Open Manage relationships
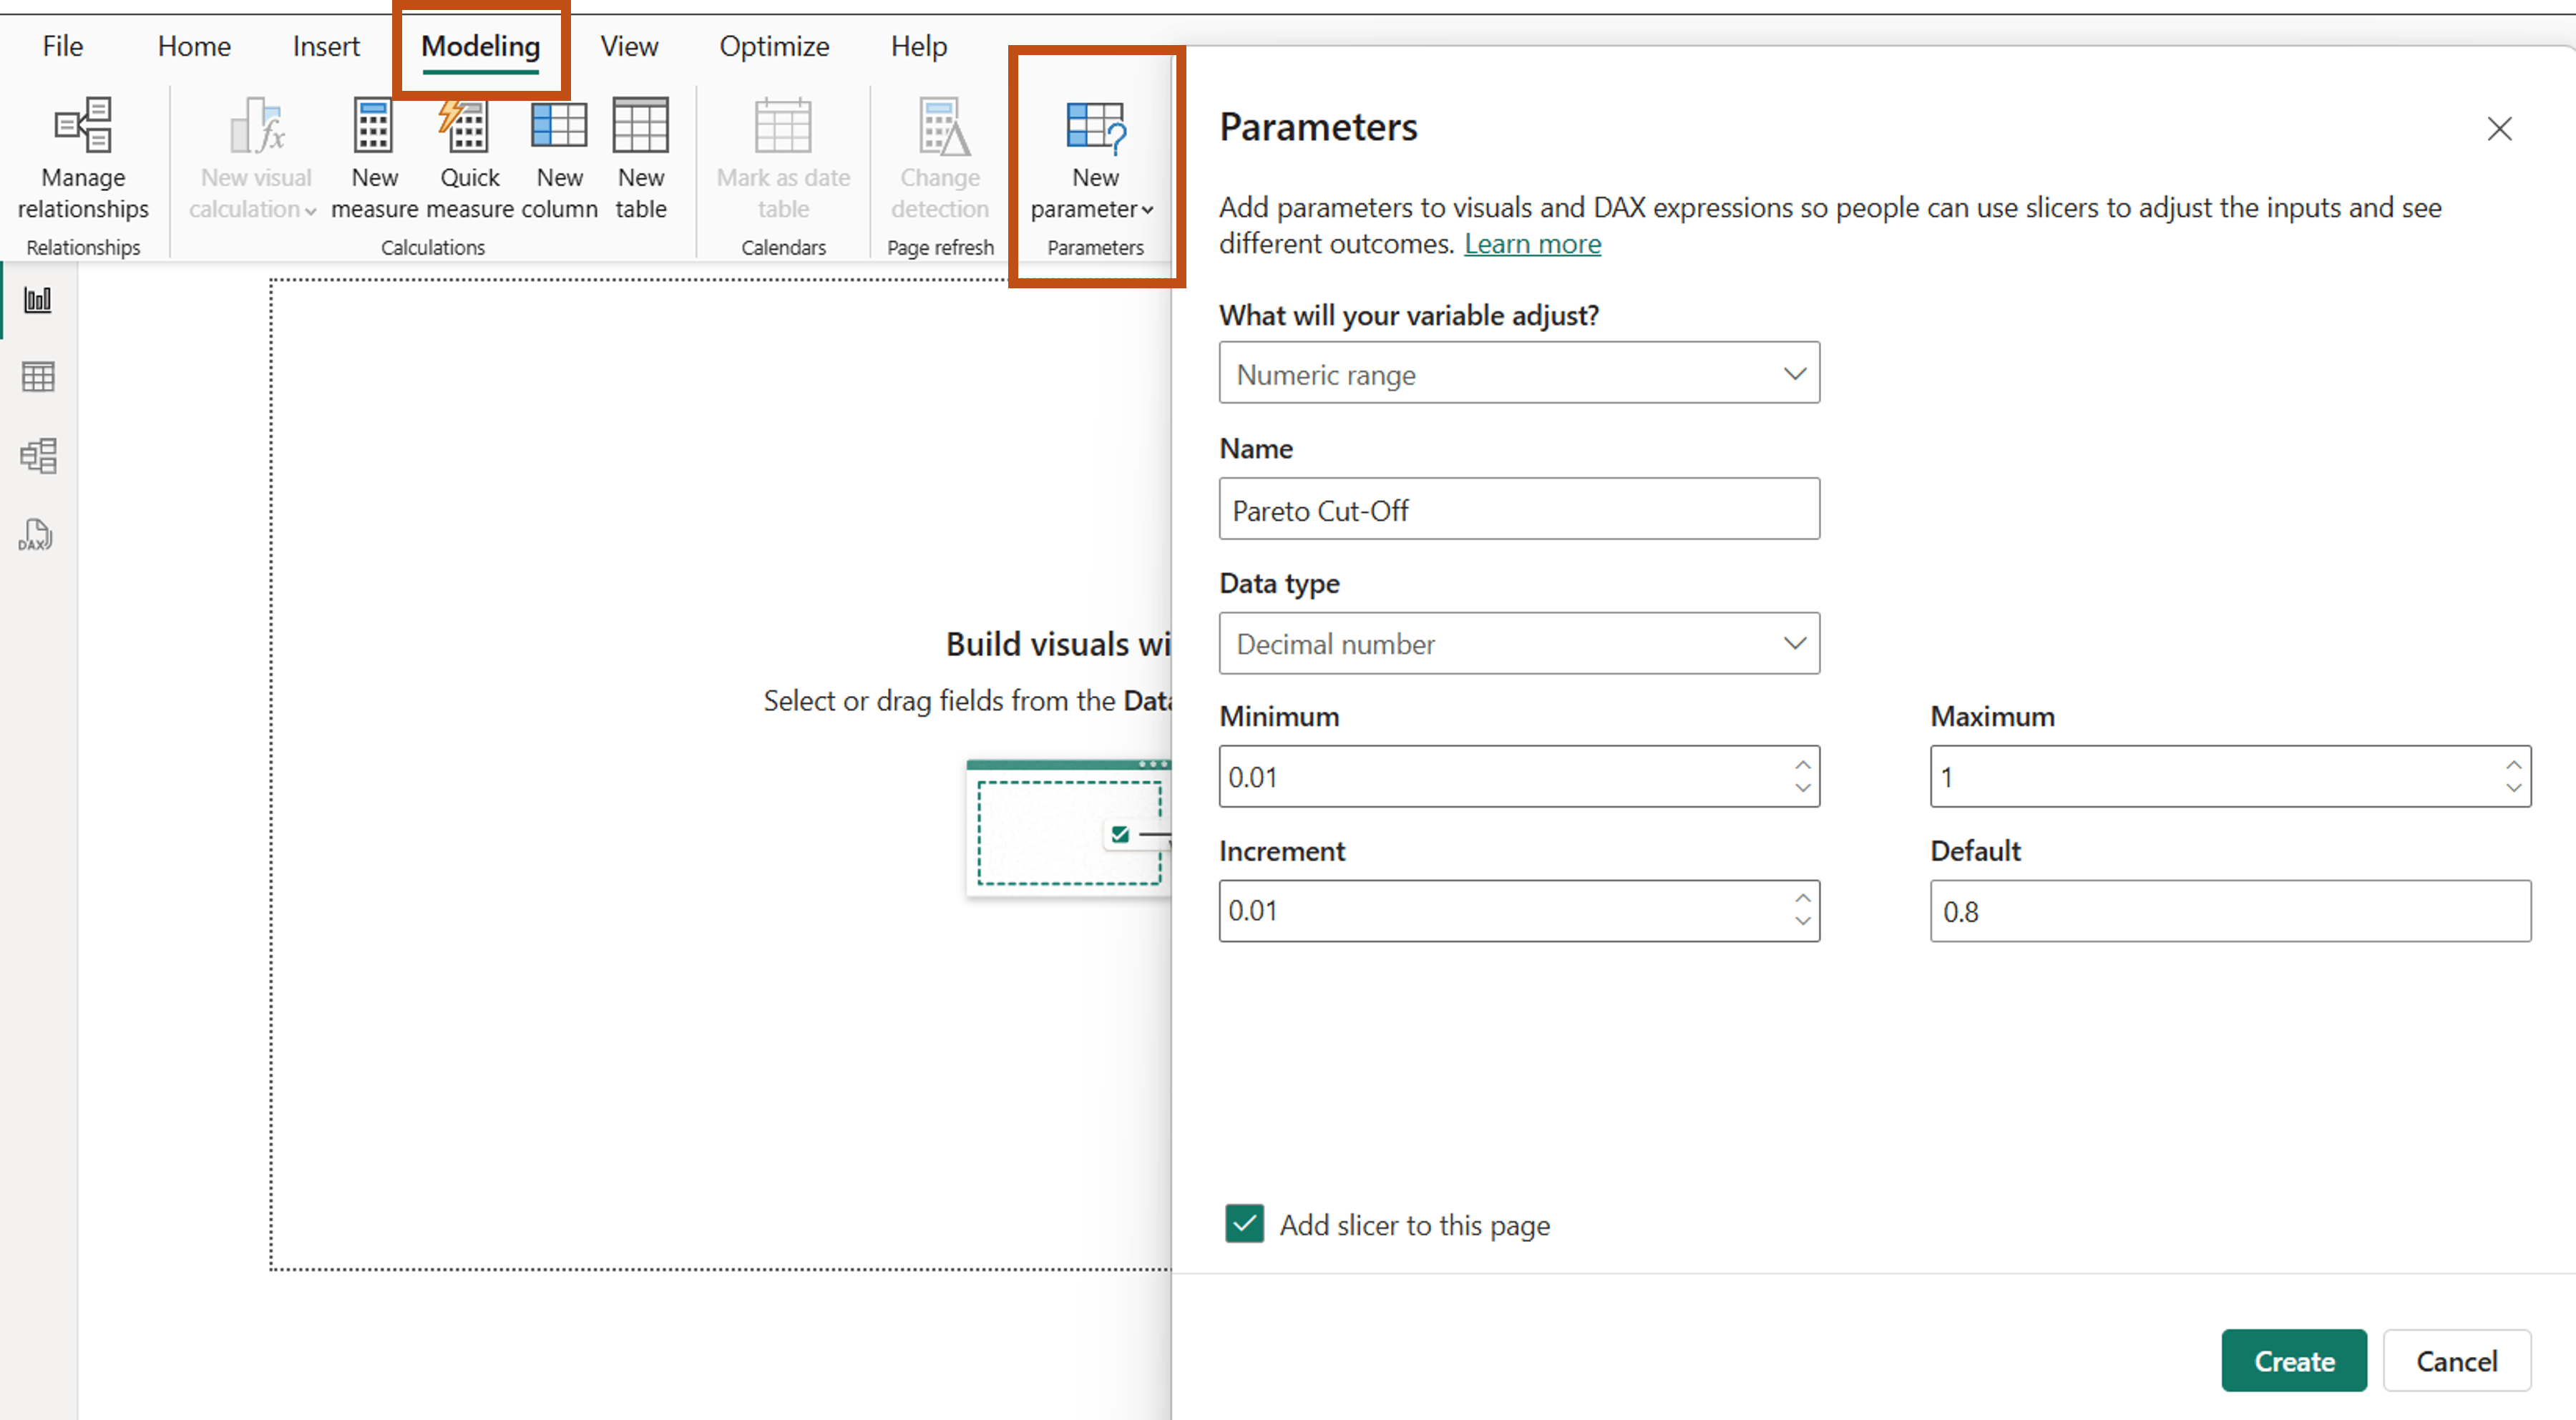 [x=83, y=159]
